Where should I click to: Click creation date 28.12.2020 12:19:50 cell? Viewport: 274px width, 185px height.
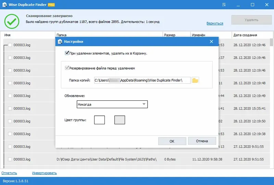[x=250, y=121]
